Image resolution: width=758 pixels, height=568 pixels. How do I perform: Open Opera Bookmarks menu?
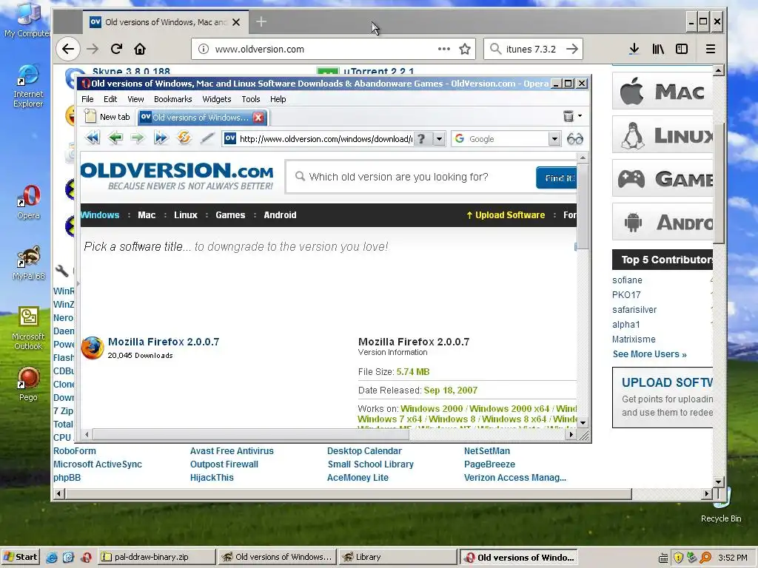tap(172, 99)
